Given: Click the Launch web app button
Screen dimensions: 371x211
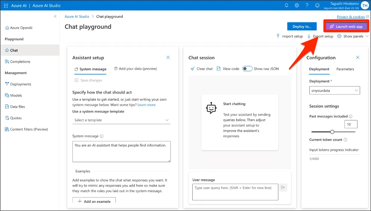Looking at the screenshot, I should (x=346, y=26).
